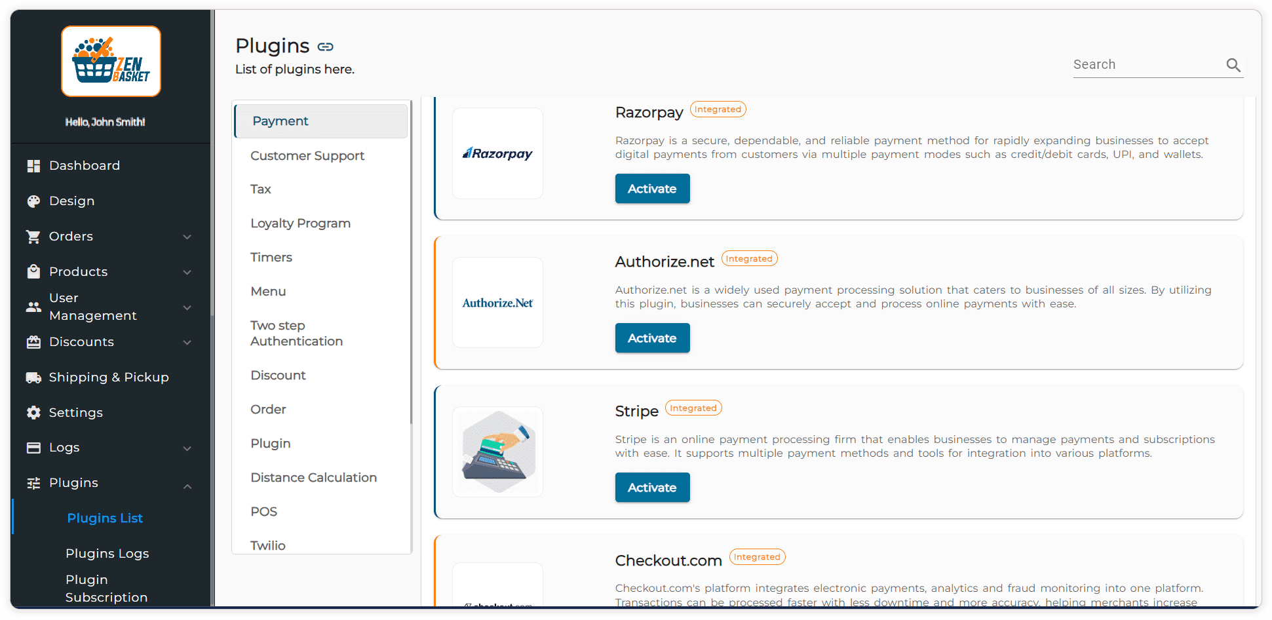Click Checkout.com Integrated badge
The width and height of the screenshot is (1272, 620).
(758, 557)
